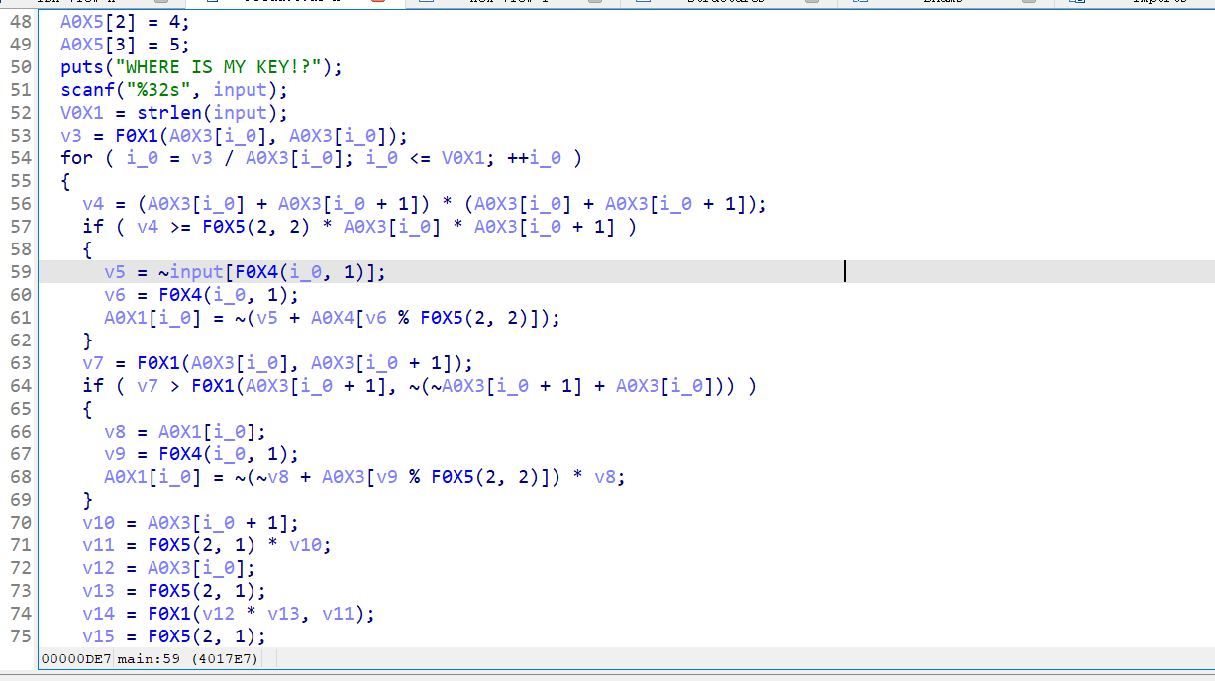Click the for keyword on line 54

click(x=76, y=158)
